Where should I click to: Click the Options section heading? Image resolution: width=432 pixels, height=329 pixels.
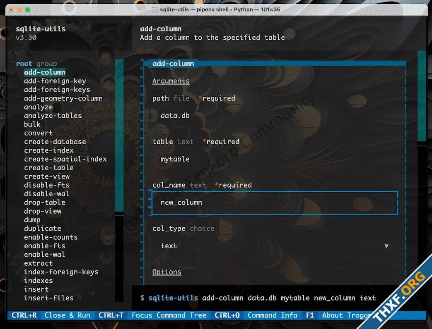click(x=167, y=272)
